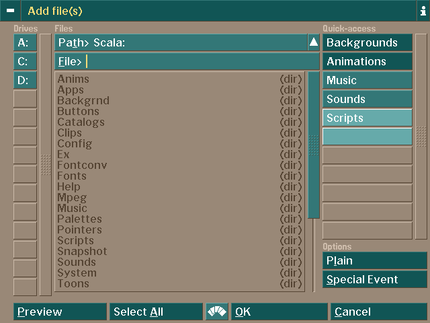Click the Path parent directory arrow

pos(314,42)
